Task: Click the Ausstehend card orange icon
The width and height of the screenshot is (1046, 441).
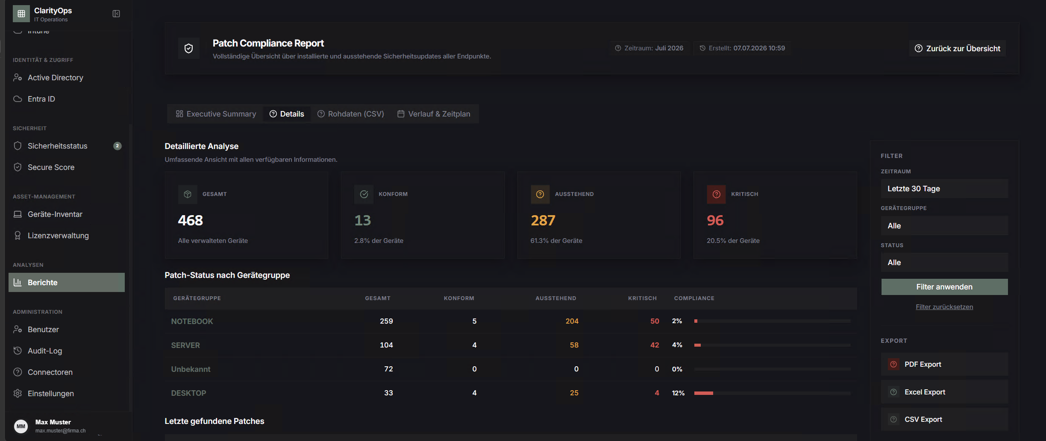Action: tap(540, 194)
